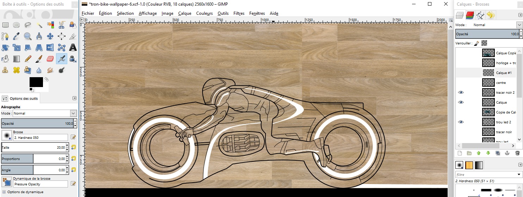Select the Scissors Select tool
Viewport: 523px width, 197px height.
[x=62, y=25]
